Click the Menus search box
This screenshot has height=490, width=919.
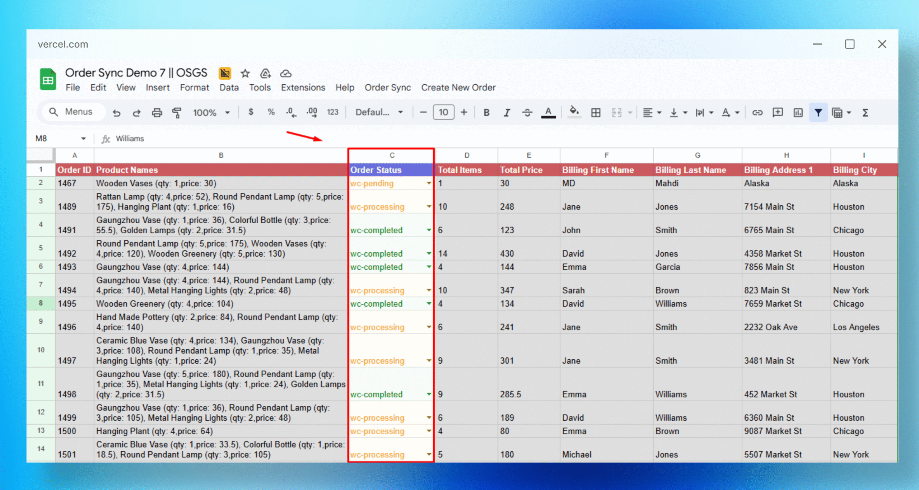(x=74, y=112)
